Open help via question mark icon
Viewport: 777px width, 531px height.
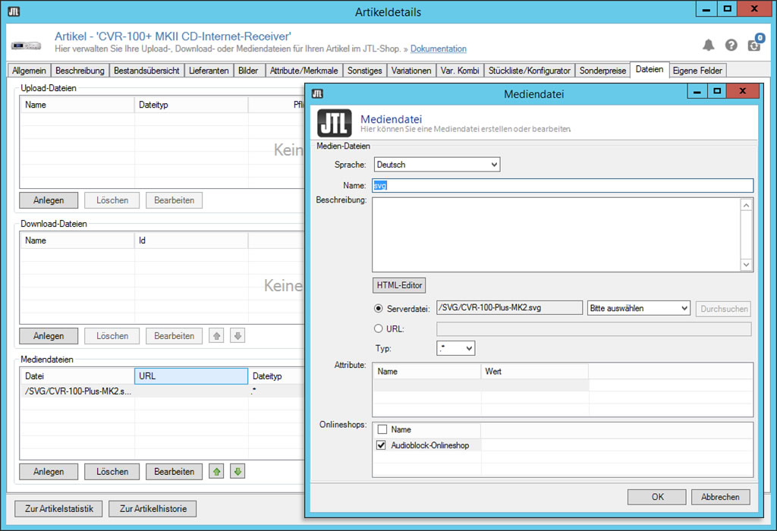731,45
